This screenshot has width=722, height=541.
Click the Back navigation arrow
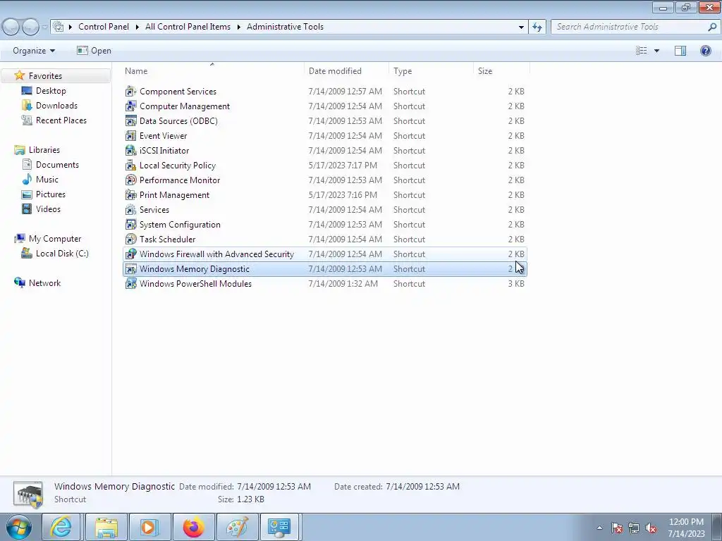click(11, 27)
